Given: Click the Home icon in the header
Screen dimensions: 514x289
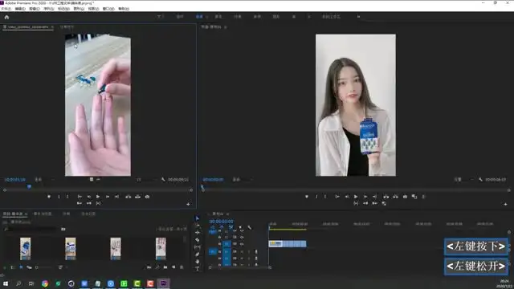Looking at the screenshot, I should click(x=6, y=17).
